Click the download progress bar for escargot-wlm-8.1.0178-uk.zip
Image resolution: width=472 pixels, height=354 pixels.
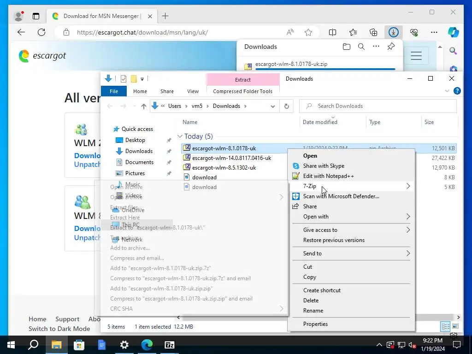325,69
